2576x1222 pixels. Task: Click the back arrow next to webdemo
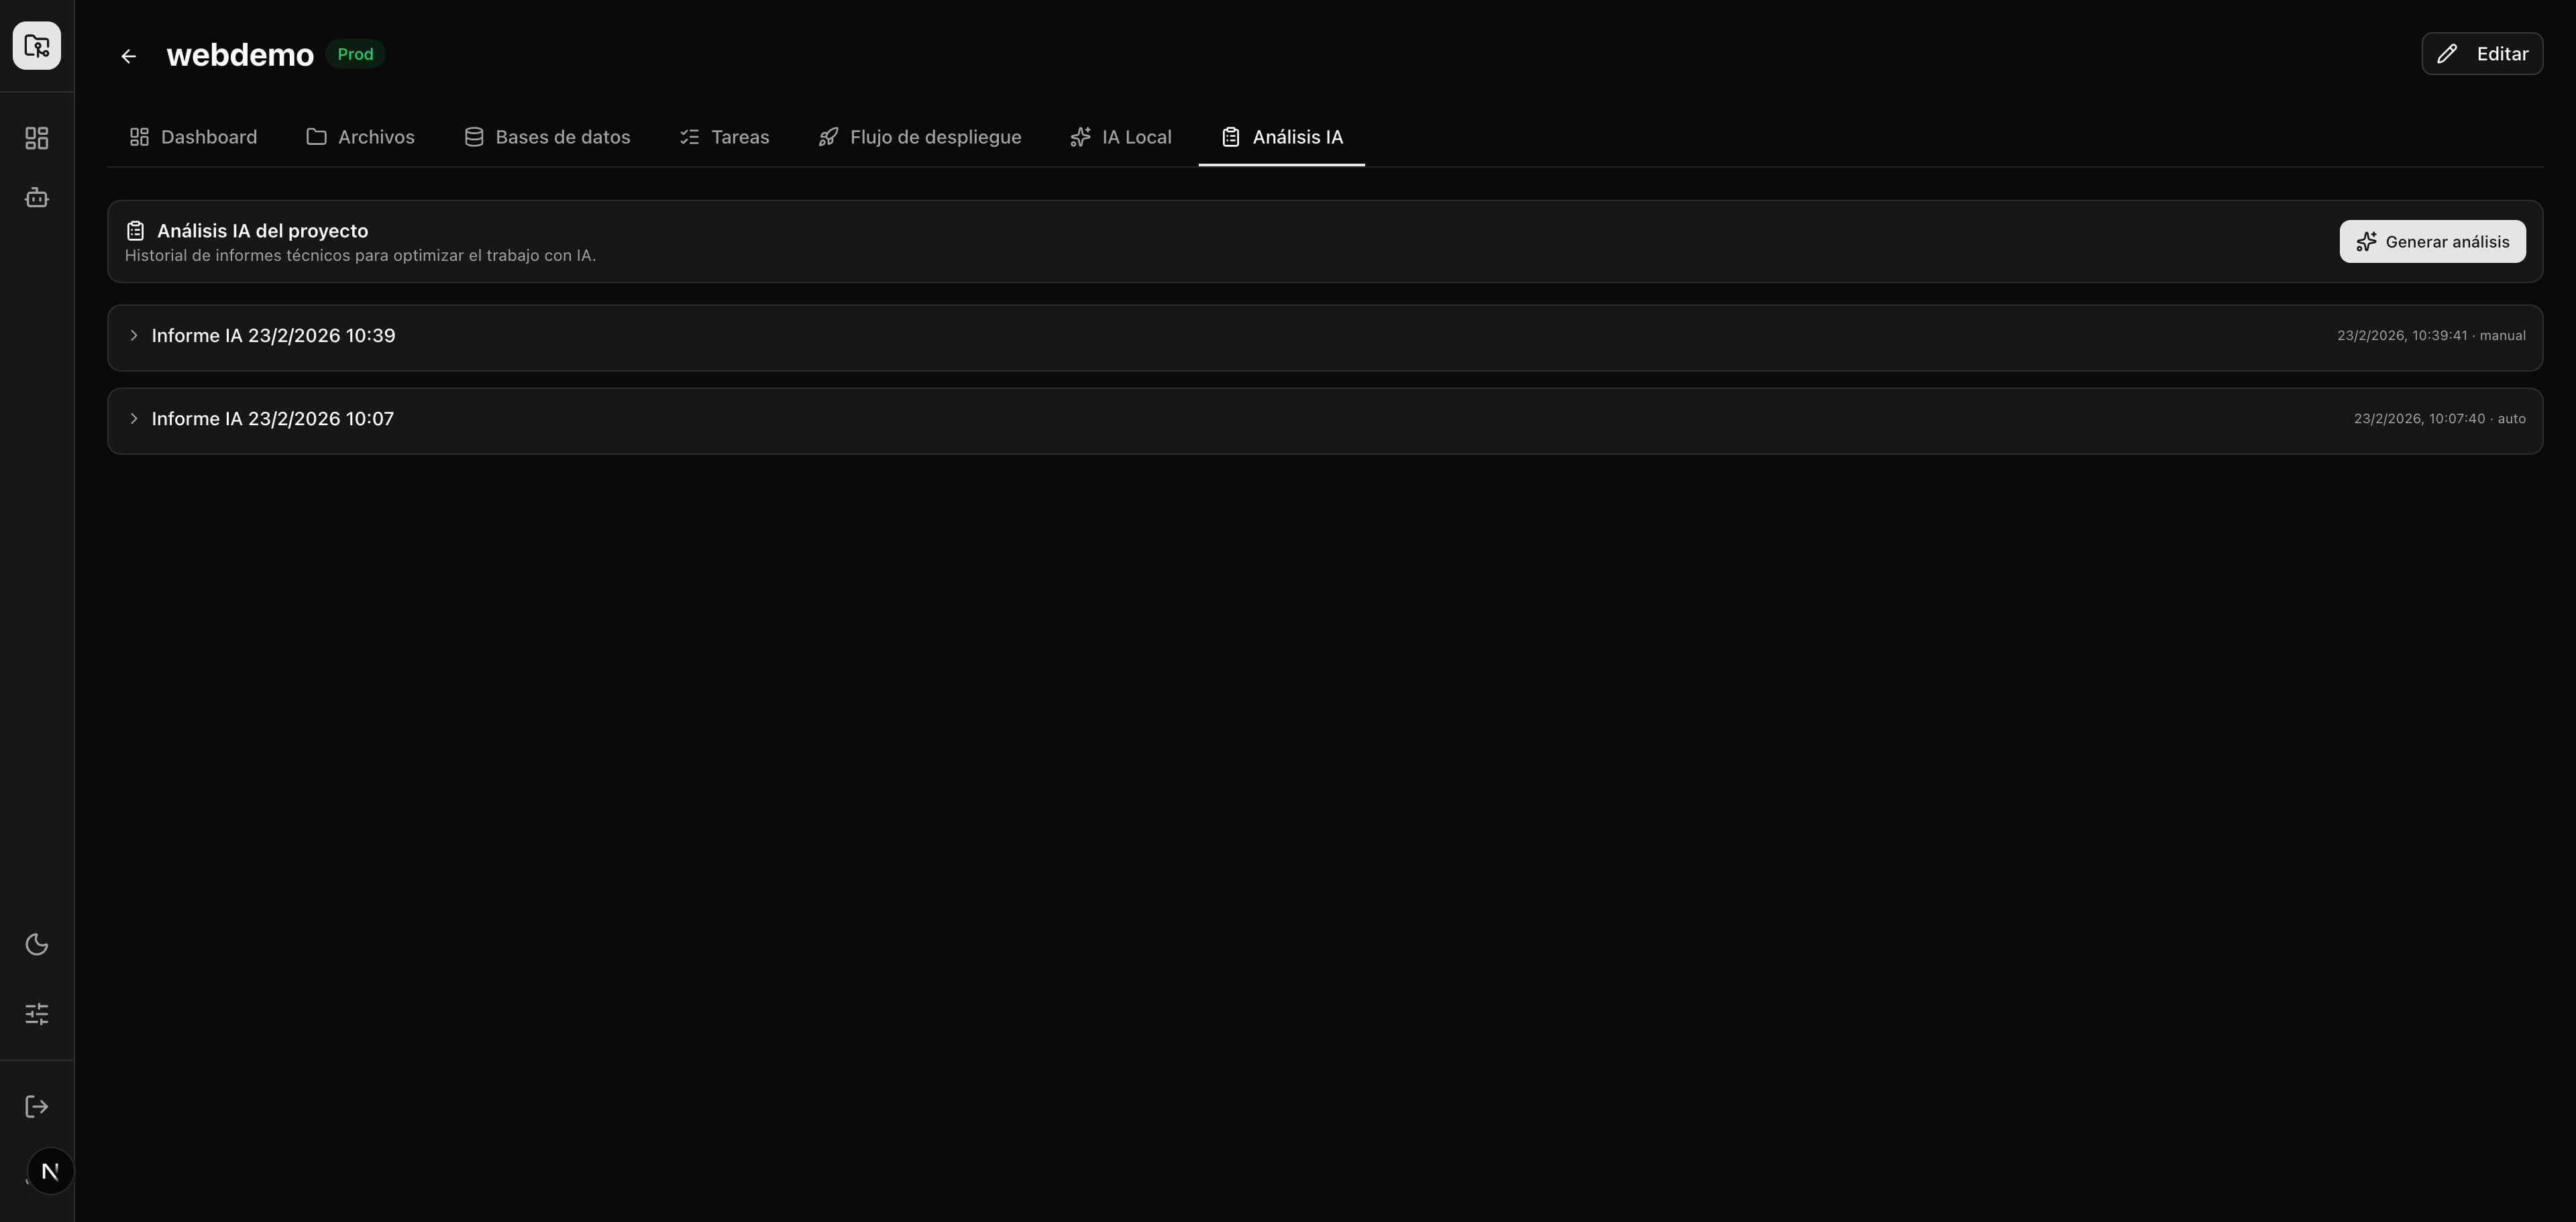(x=128, y=56)
